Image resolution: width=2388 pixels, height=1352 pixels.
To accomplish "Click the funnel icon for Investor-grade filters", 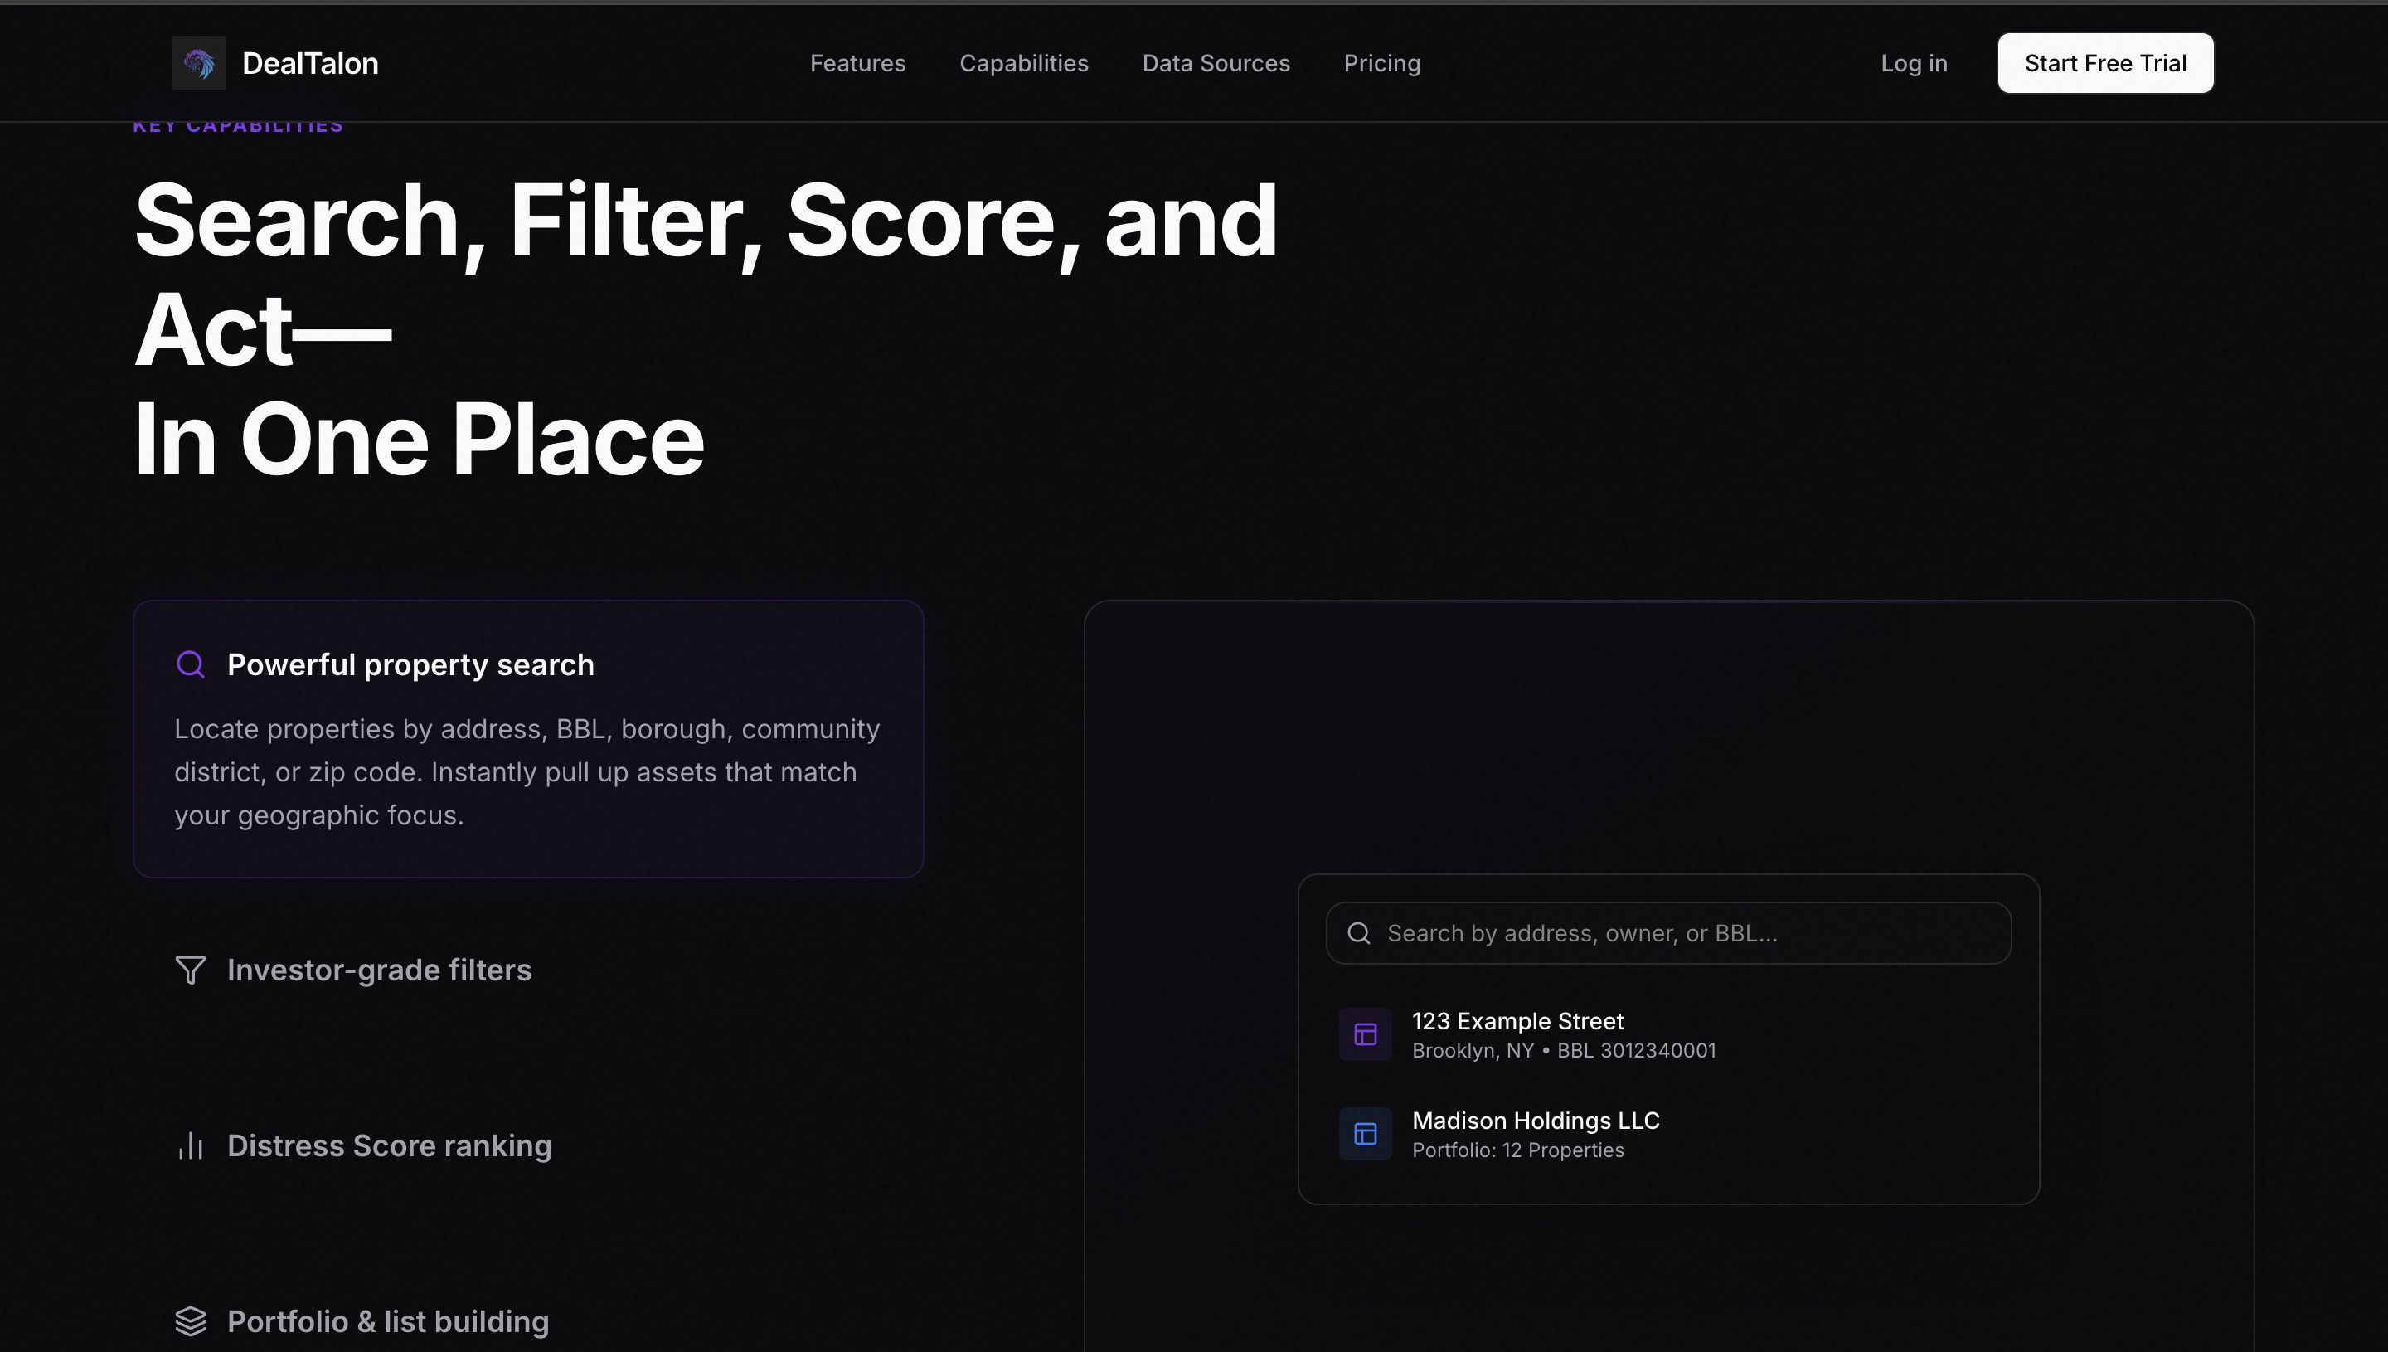I will (190, 970).
